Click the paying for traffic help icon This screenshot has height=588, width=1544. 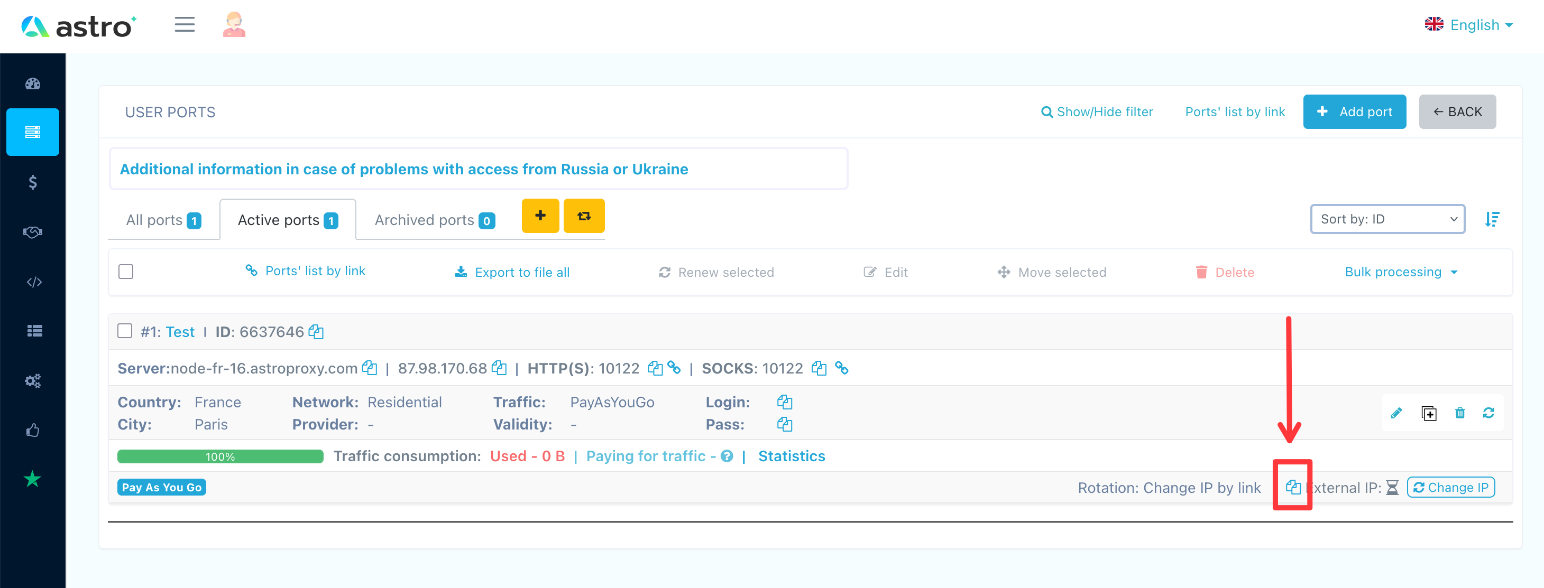[727, 456]
